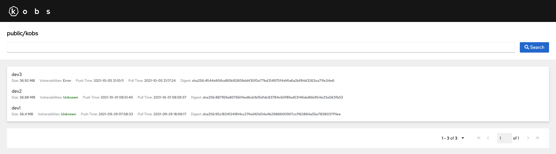The image size is (556, 154).
Task: Go to last page double-chevron icon
Action: 537,138
